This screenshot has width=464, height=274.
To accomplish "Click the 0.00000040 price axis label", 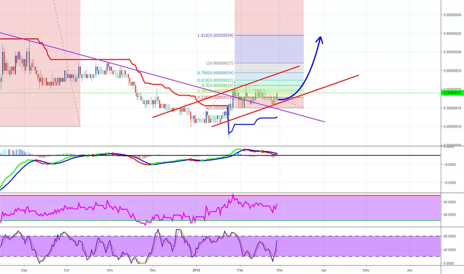I will click(x=452, y=15).
